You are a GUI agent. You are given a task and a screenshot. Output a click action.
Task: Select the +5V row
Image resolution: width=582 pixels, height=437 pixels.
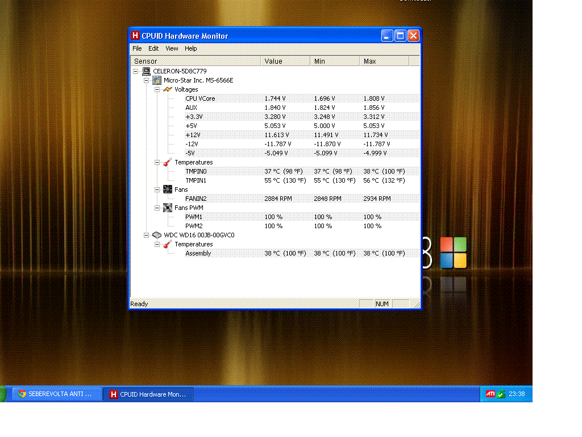(302, 126)
